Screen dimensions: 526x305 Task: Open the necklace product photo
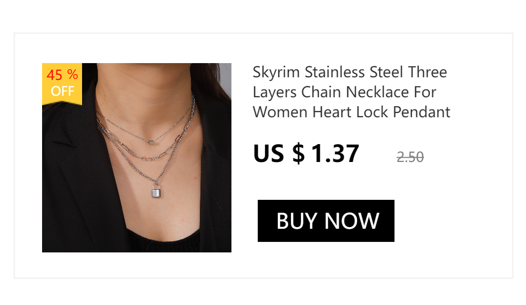pos(137,158)
